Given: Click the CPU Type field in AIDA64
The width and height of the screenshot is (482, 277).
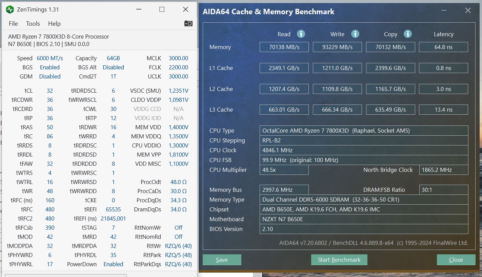Looking at the screenshot, I should coord(364,131).
